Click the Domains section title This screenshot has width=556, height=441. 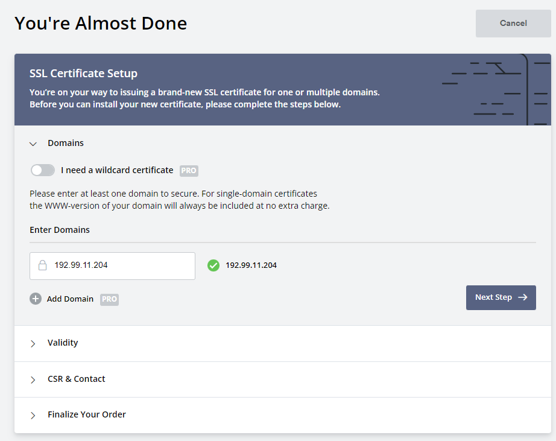point(66,143)
